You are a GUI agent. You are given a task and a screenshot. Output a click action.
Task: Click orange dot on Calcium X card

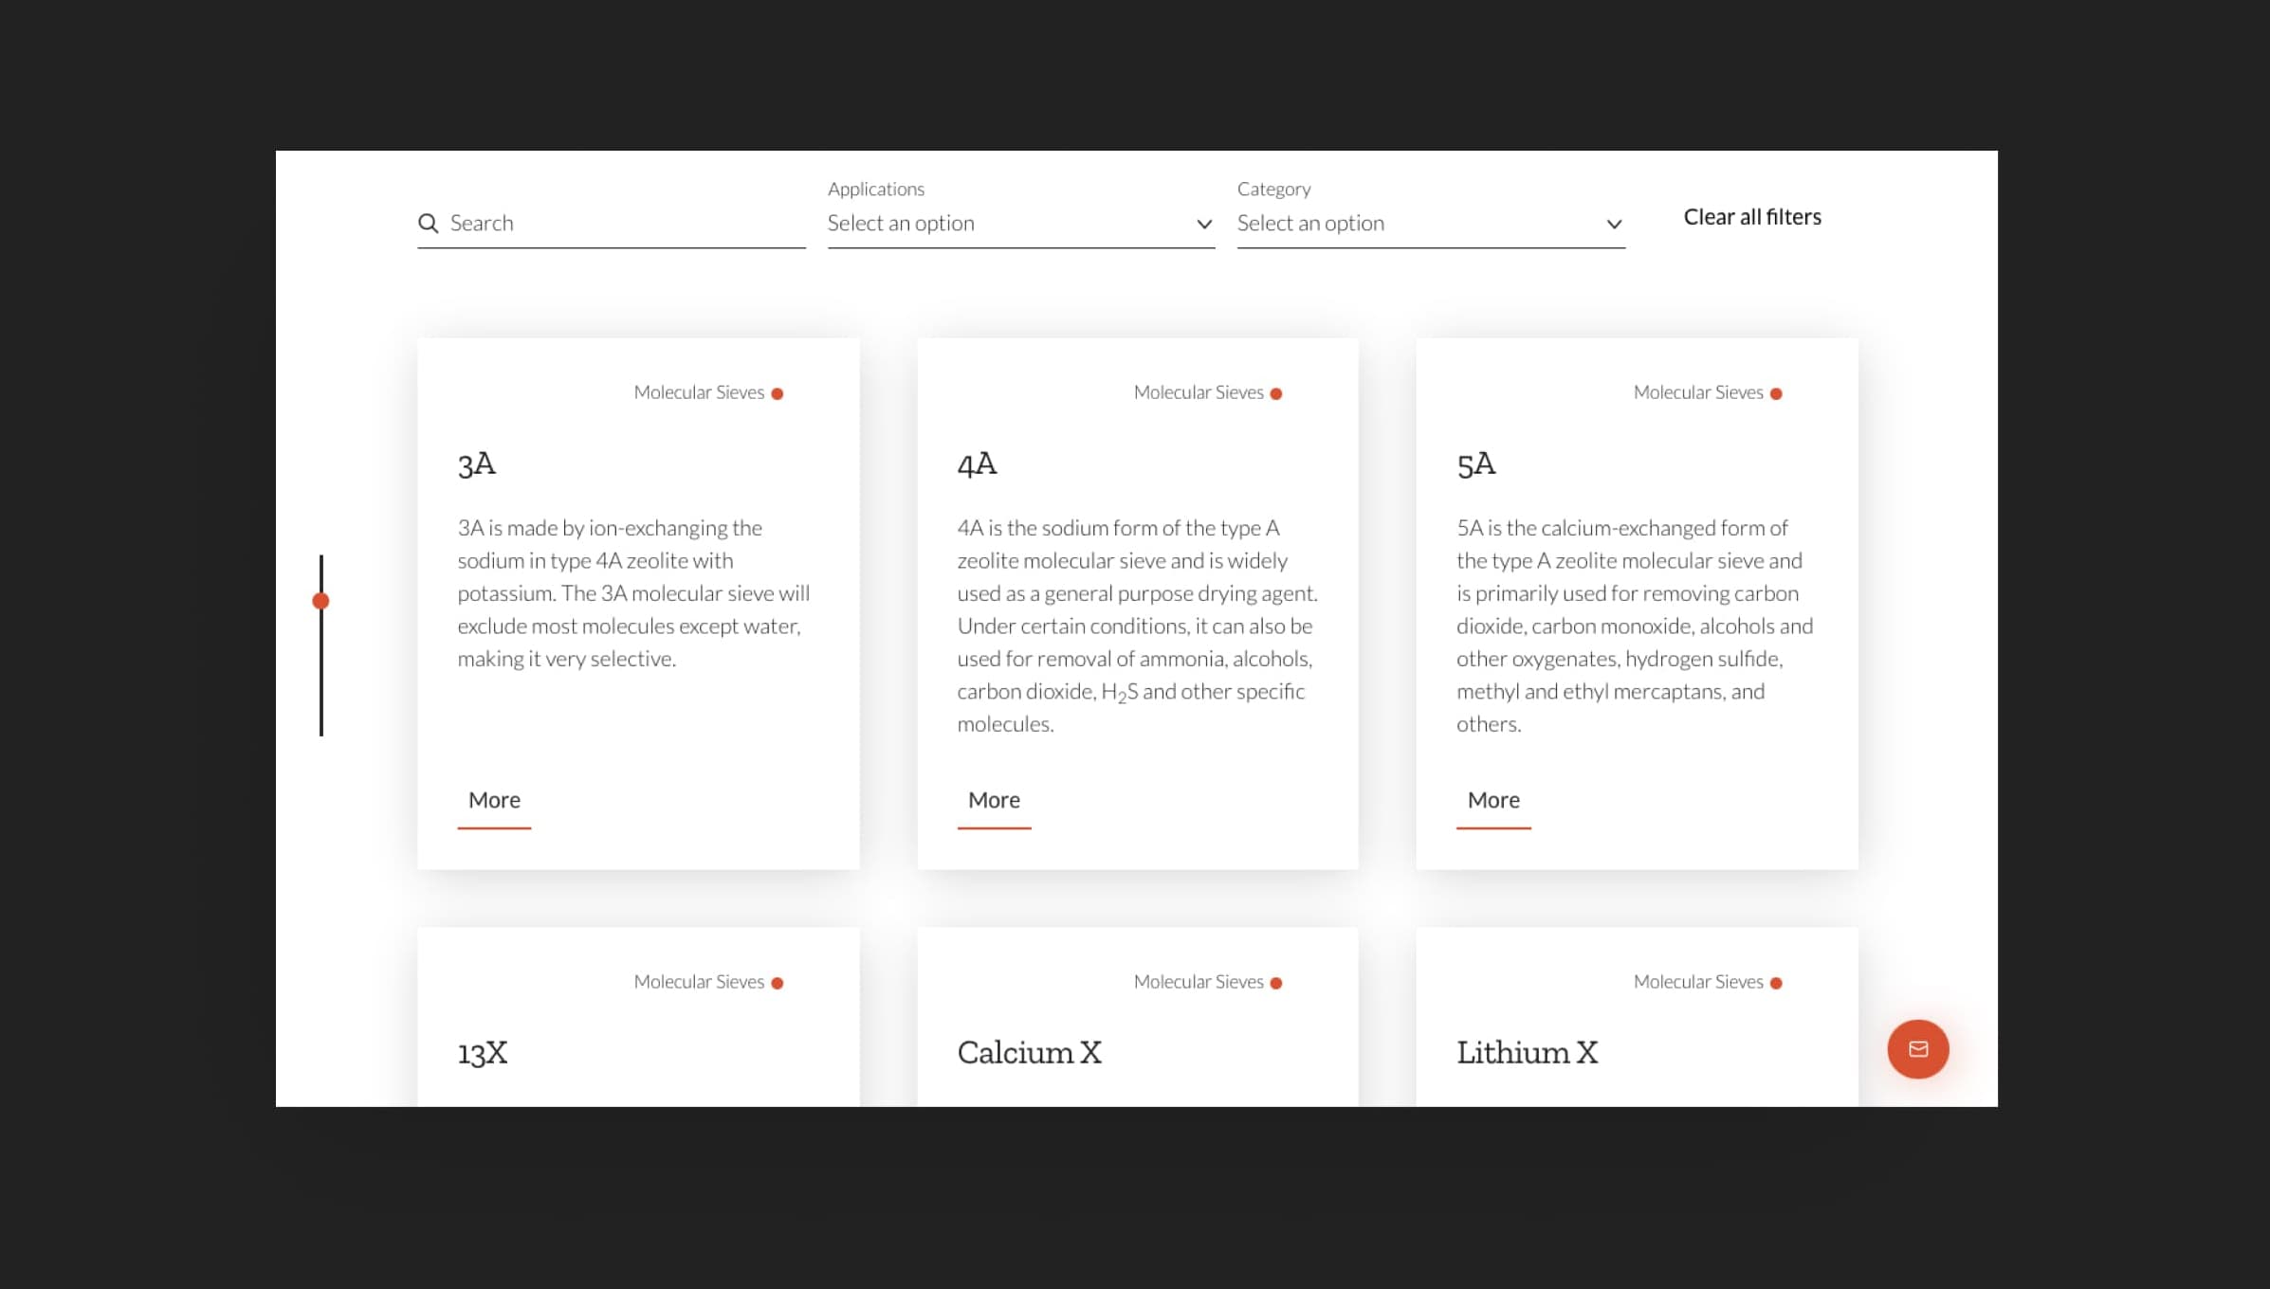[x=1276, y=983]
